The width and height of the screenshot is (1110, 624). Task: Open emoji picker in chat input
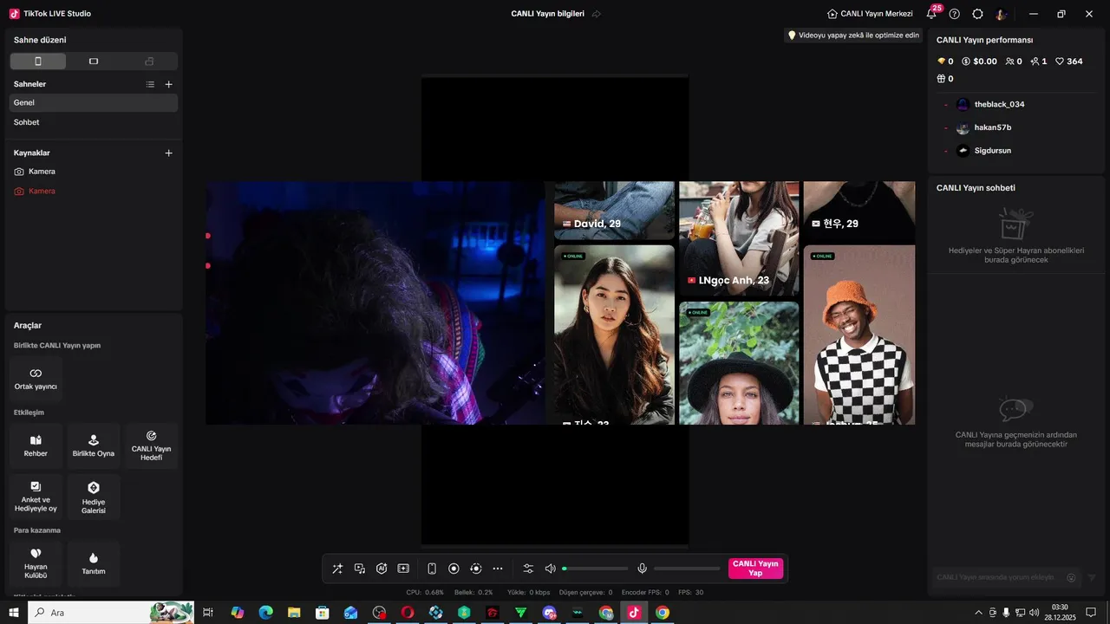(1071, 577)
